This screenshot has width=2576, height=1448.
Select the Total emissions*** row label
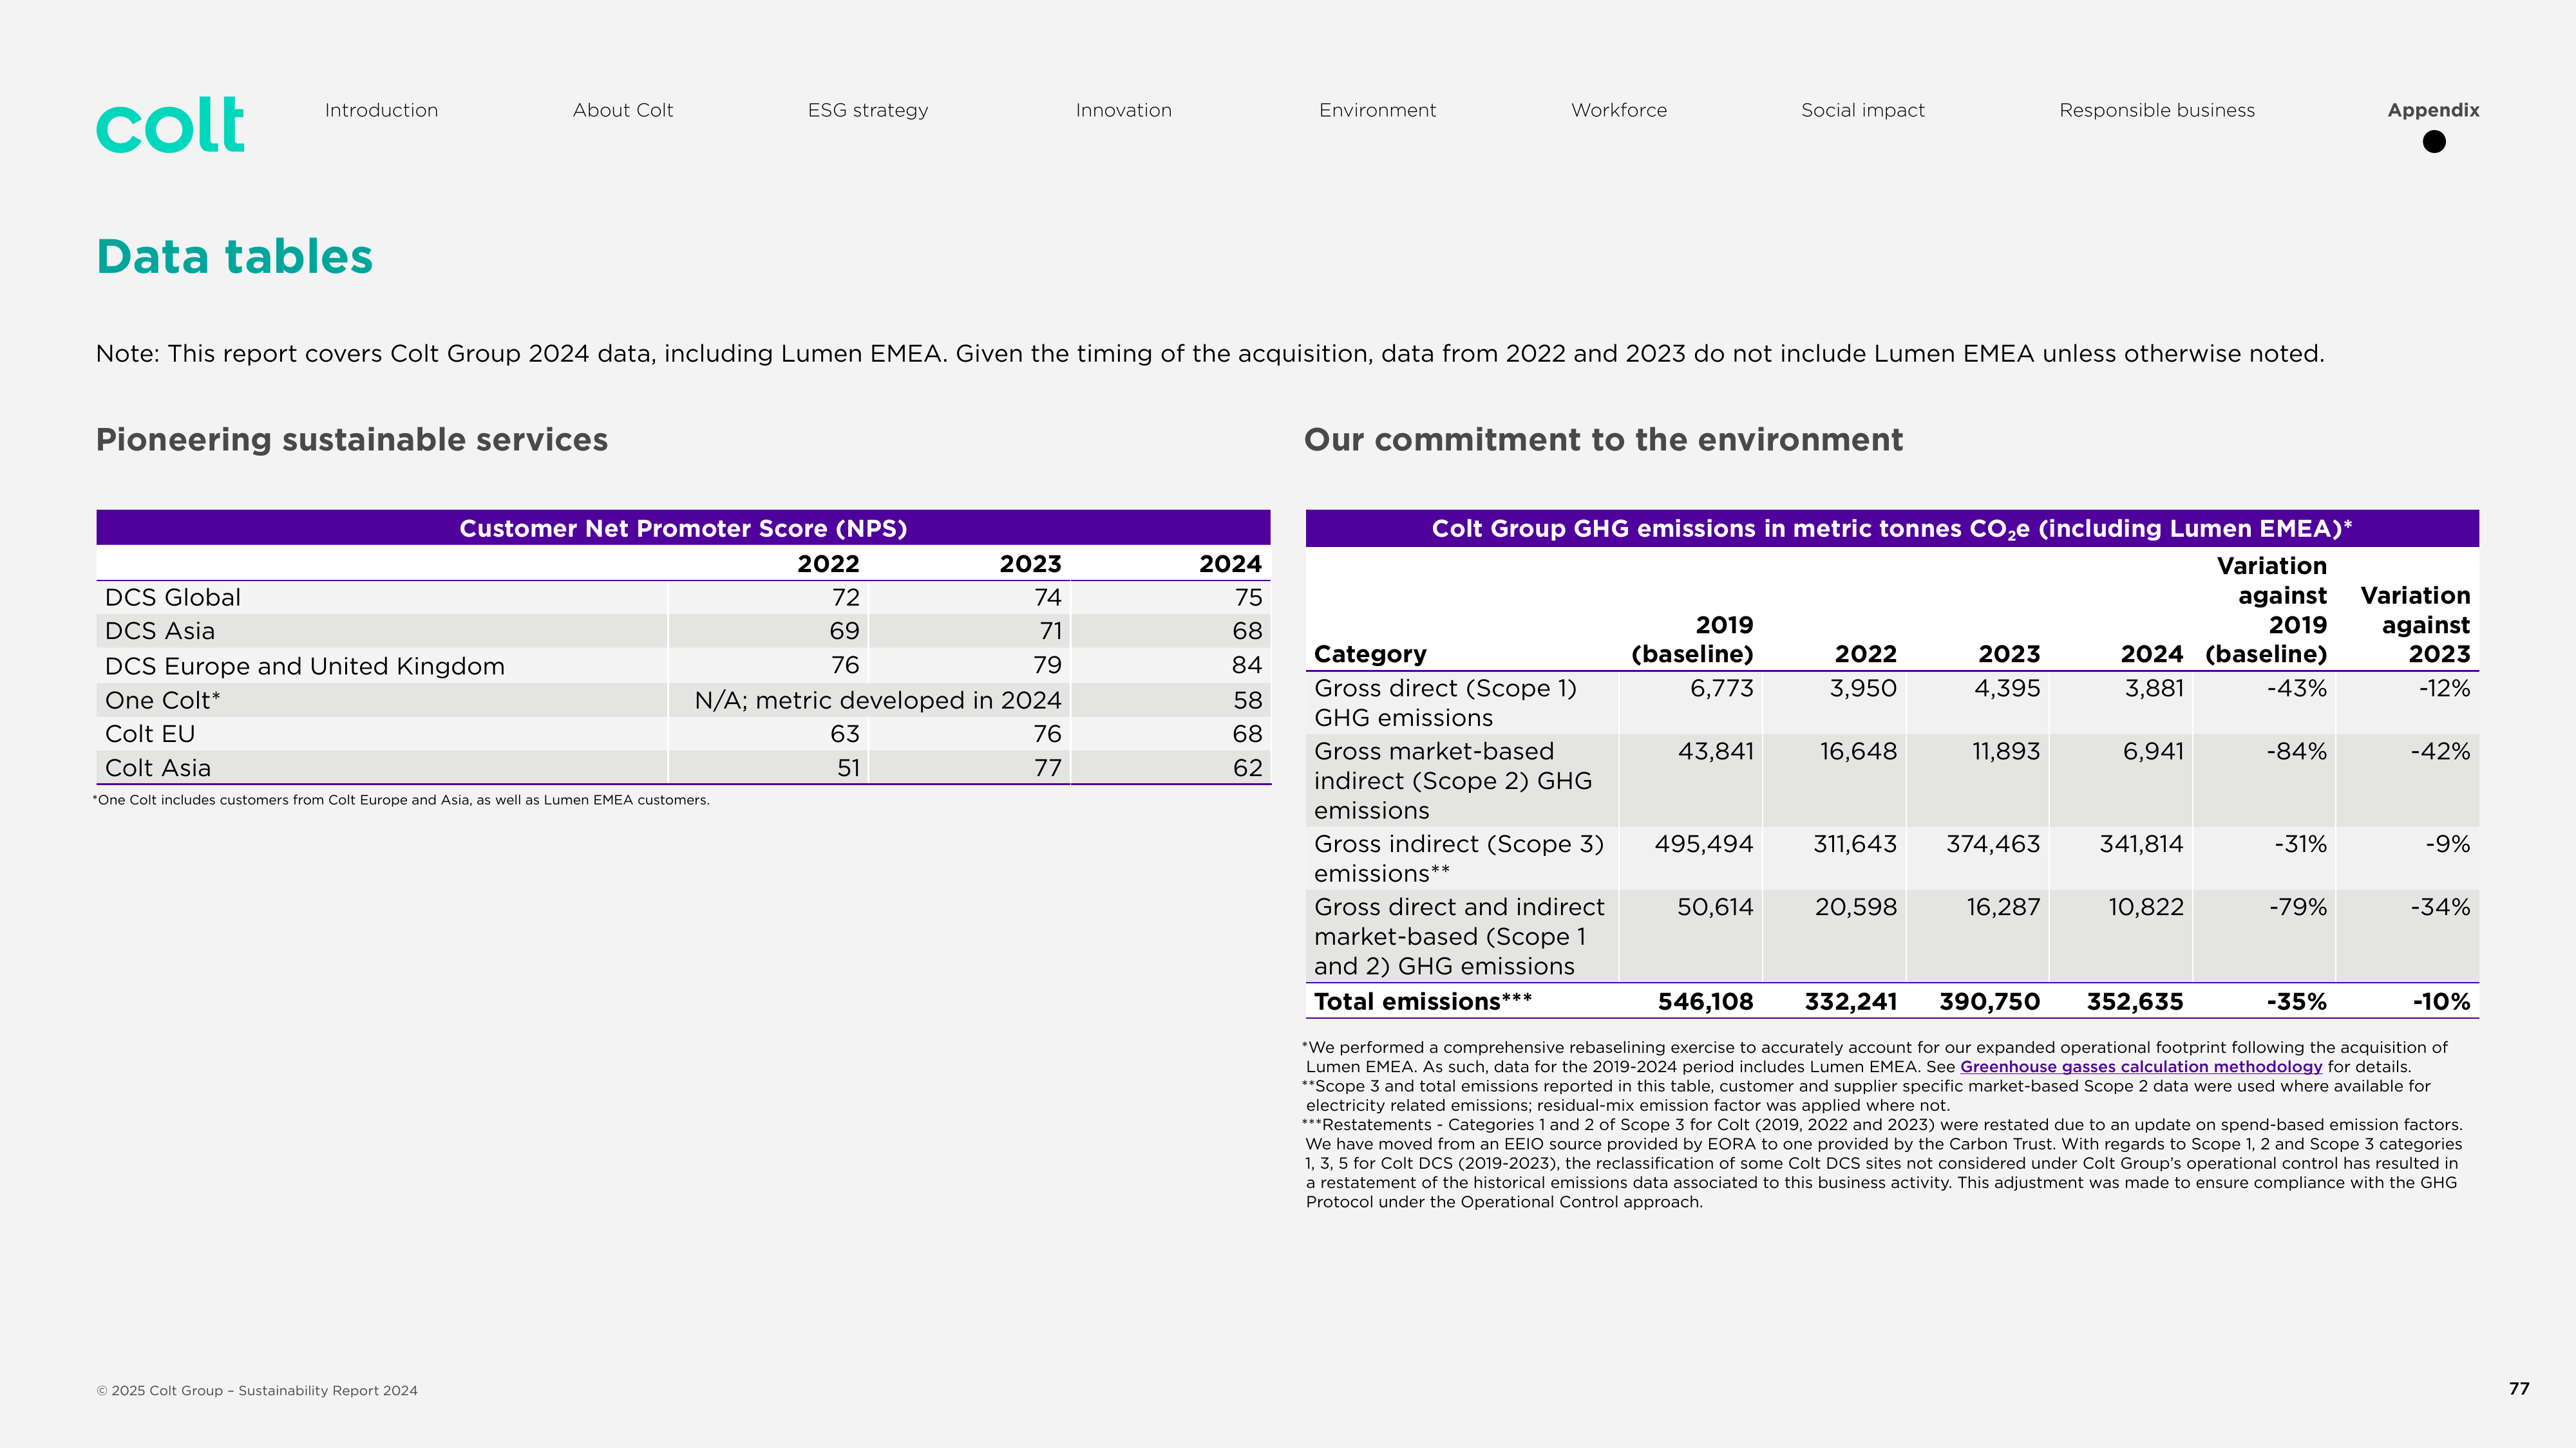1423,1001
